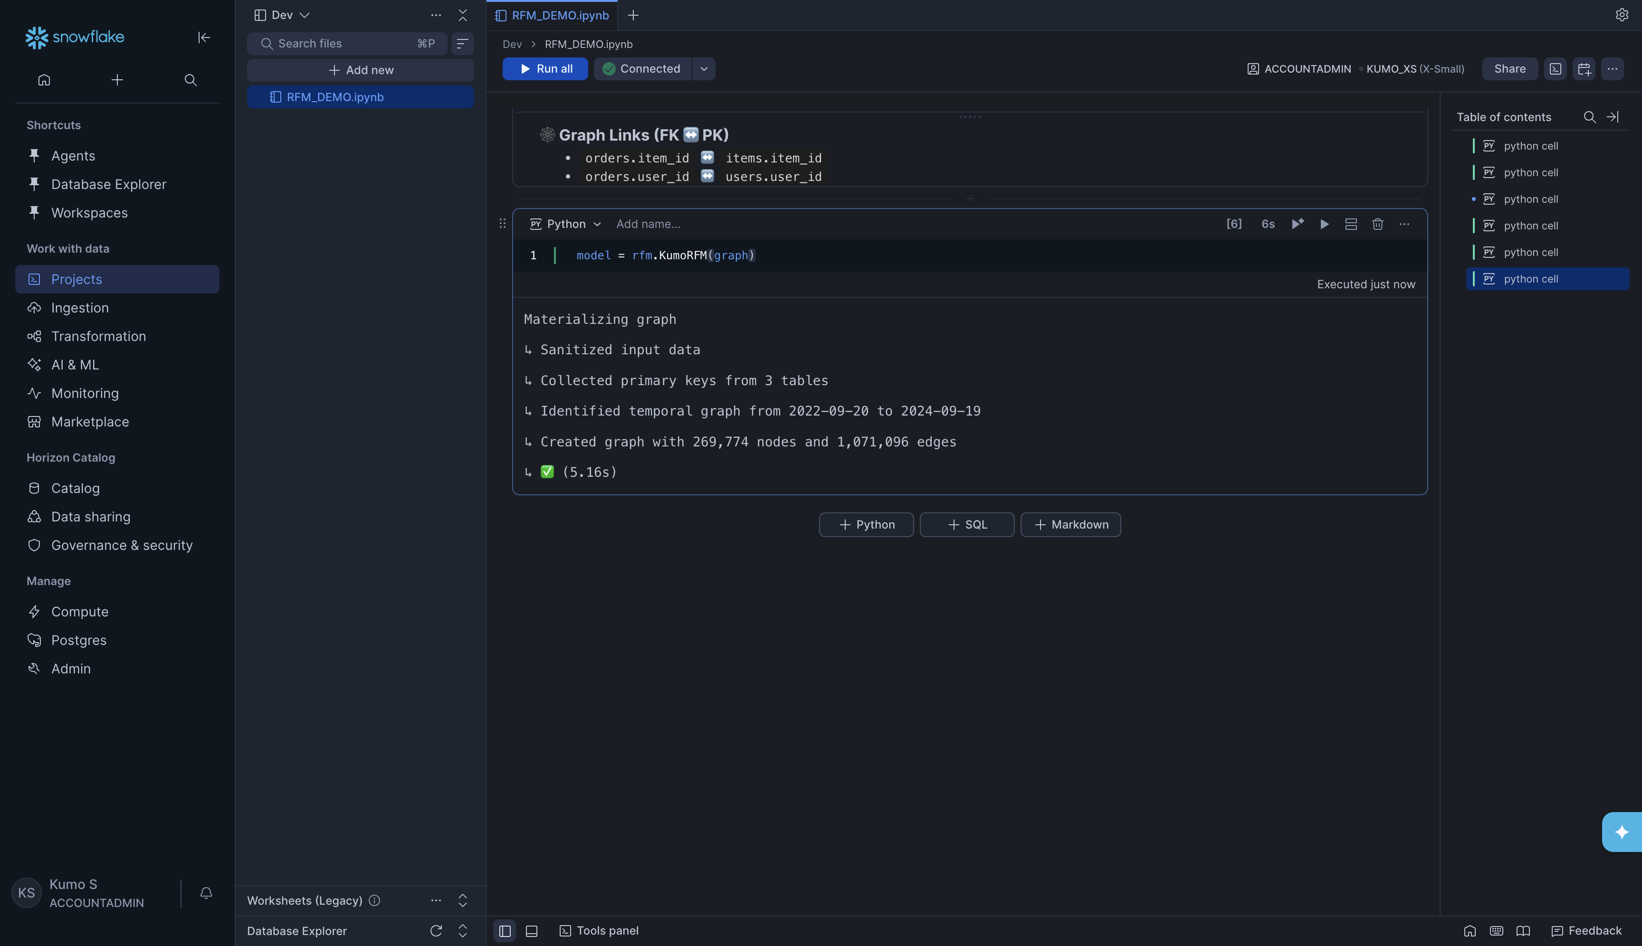
Task: Toggle the bottom output panel
Action: click(x=531, y=930)
